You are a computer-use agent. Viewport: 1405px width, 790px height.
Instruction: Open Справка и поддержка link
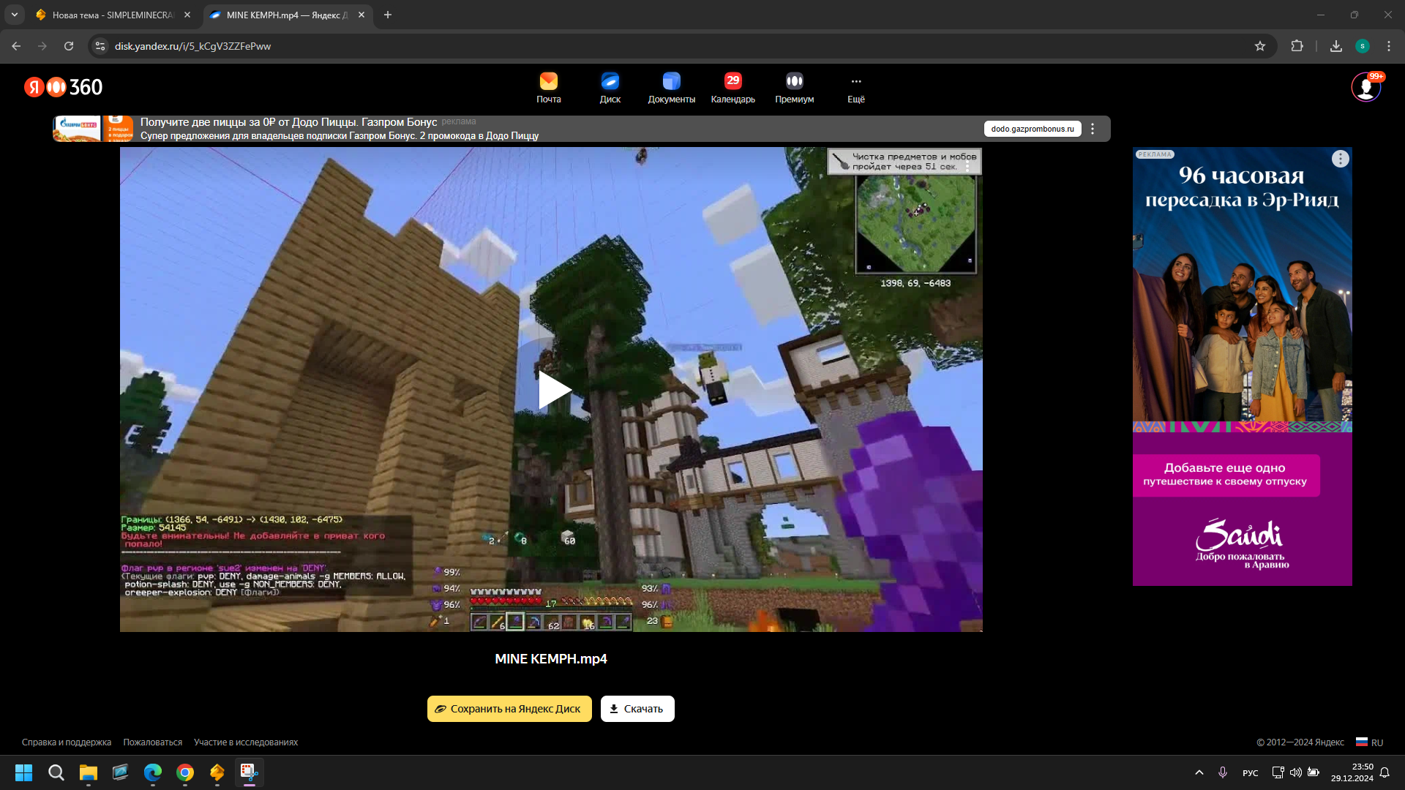coord(67,742)
